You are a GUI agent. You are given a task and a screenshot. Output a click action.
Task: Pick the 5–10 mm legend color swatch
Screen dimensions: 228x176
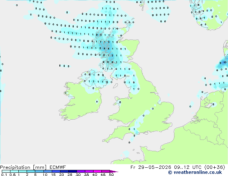tap(39, 171)
